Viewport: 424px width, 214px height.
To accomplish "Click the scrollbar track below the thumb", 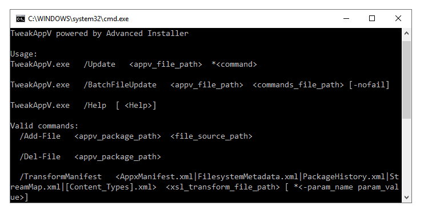I will tap(406, 155).
